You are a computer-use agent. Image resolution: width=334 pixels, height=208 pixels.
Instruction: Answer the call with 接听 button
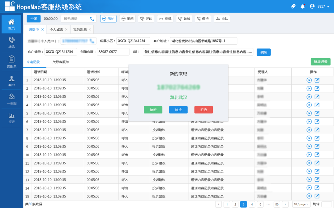[153, 110]
